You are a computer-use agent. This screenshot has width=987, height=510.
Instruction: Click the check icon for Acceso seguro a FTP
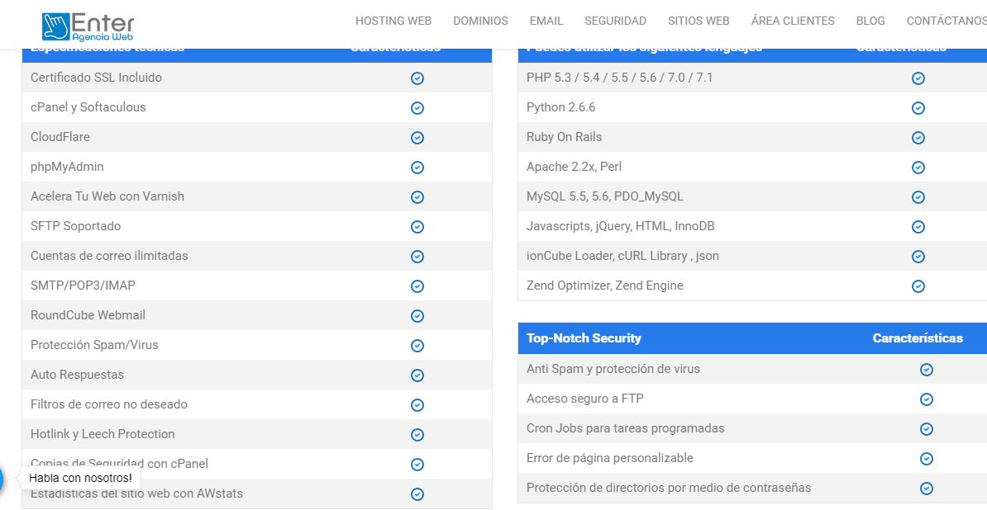[926, 399]
